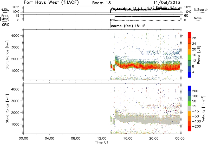The width and height of the screenshot is (208, 144).
Task: Click the 'Fort Hays West (fitACF)' title
Action: (51, 2)
